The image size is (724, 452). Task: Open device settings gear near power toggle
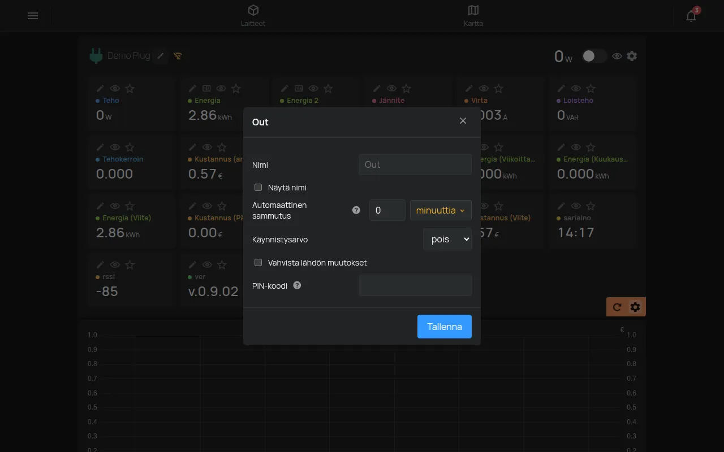[x=632, y=56]
